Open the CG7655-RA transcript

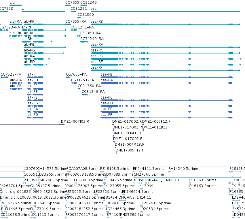(x=76, y=22)
